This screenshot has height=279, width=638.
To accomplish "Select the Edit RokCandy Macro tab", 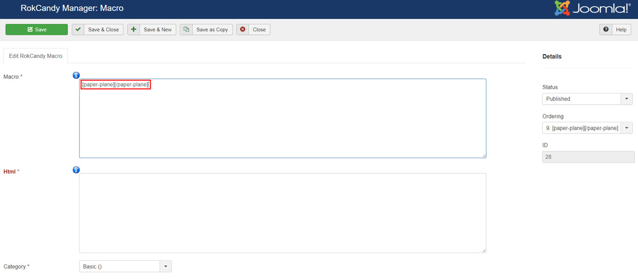I will pos(36,56).
